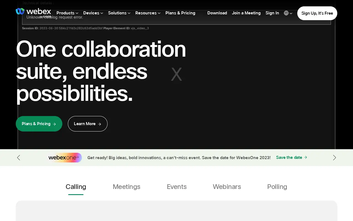This screenshot has height=221, width=353.
Task: Switch to the Polling tab
Action: [277, 187]
